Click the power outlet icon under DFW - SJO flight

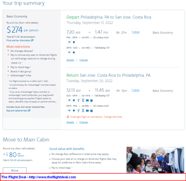point(74,52)
